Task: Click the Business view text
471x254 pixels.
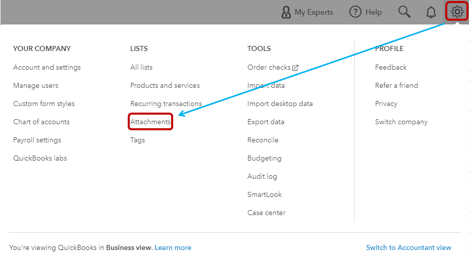Action: point(129,247)
